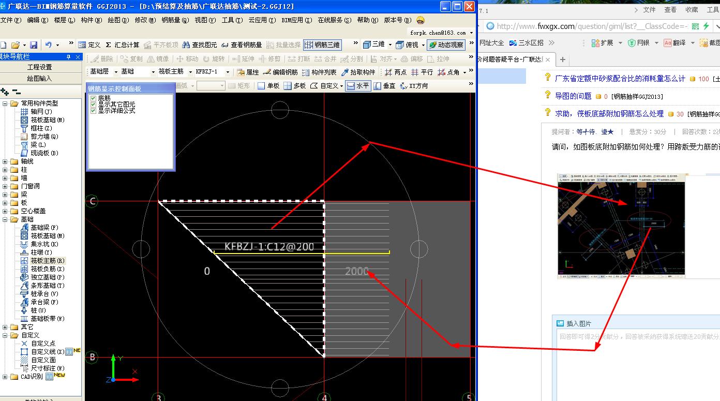The height and width of the screenshot is (401, 720).
Task: Open the KFBZJ-1 component name dropdown
Action: click(228, 72)
